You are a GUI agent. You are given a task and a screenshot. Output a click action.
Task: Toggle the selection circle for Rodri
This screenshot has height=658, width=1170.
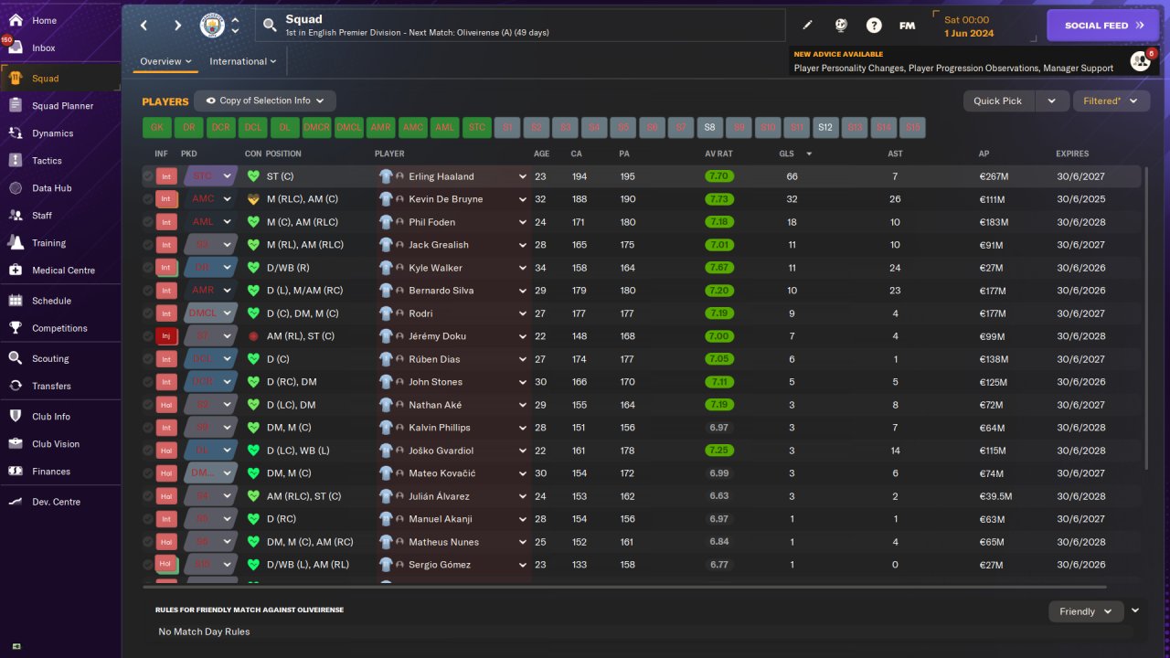[x=148, y=313]
